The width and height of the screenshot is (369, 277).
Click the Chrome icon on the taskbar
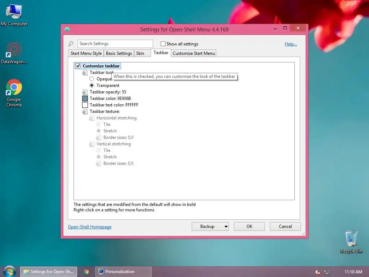(86, 272)
